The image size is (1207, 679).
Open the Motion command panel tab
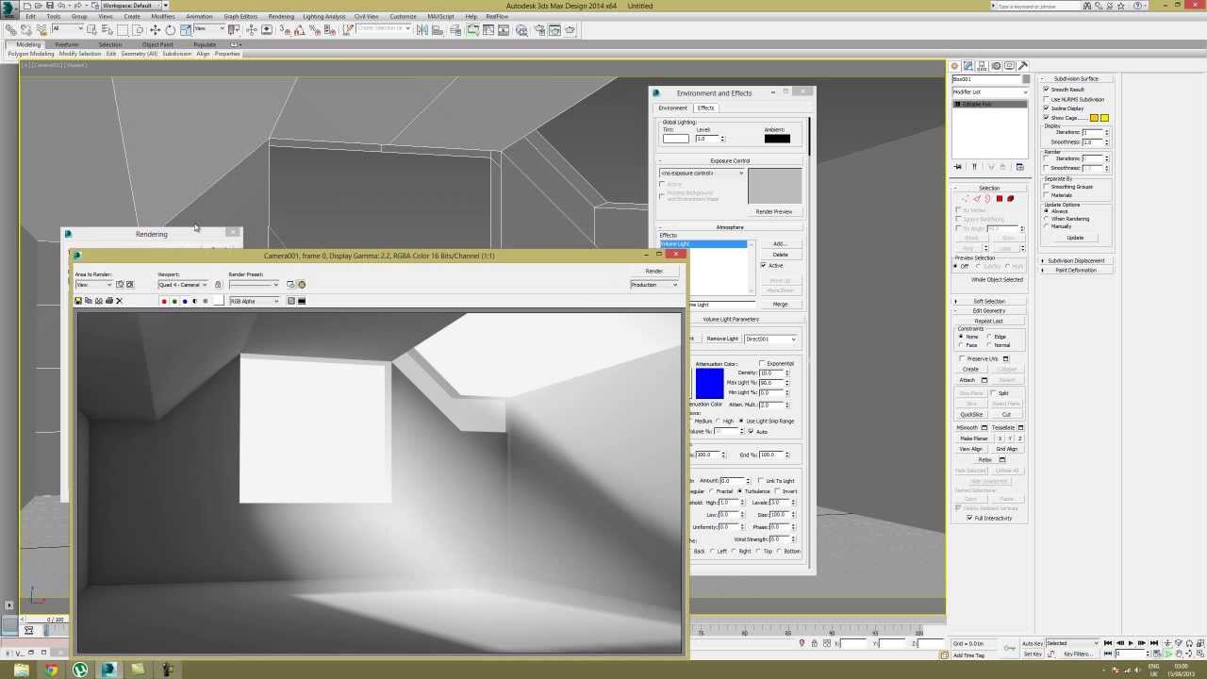996,65
